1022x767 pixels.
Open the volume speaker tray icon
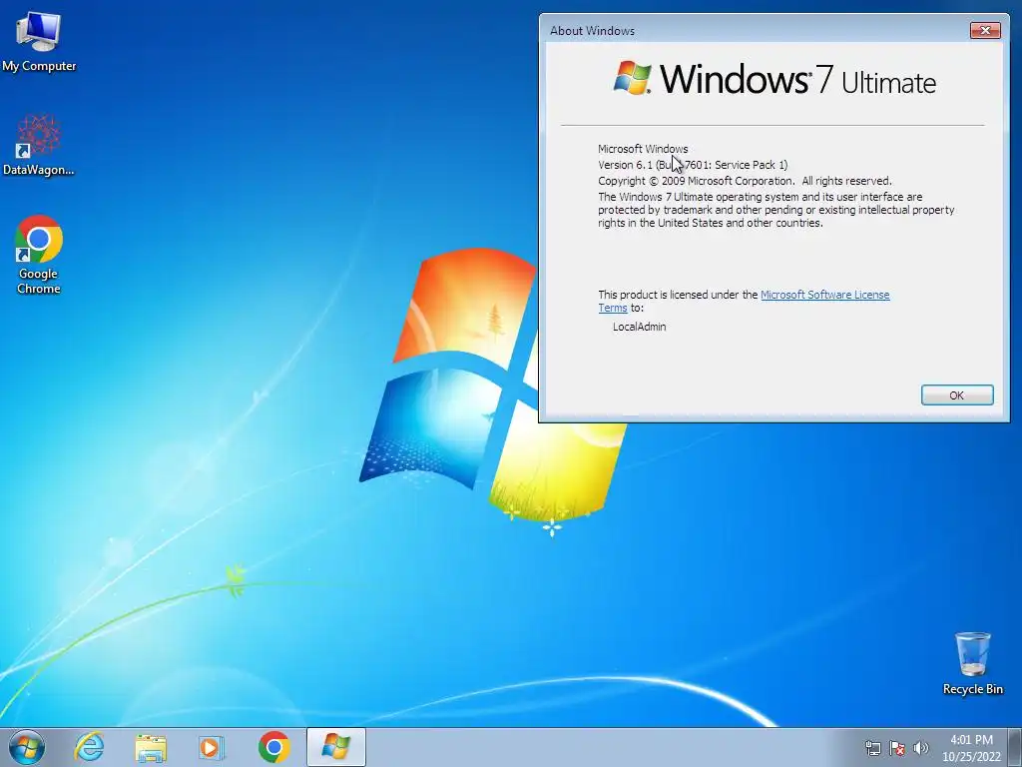pyautogui.click(x=920, y=748)
